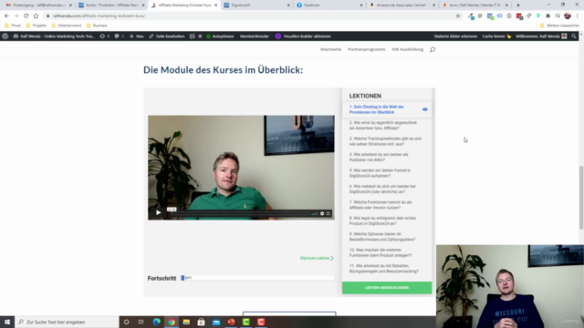584x328 pixels.
Task: Go to Nächste Lektion link
Action: coord(317,258)
